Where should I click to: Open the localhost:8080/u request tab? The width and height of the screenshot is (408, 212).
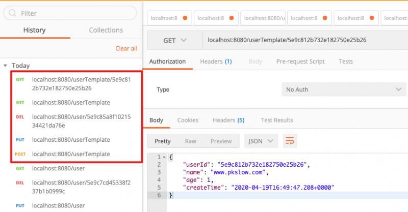[263, 18]
